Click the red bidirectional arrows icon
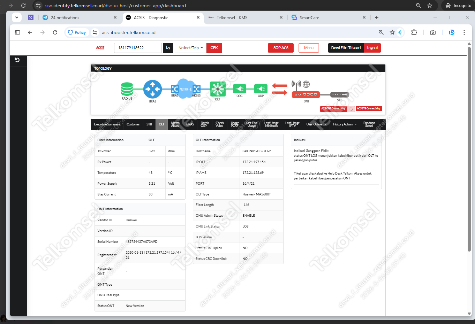The image size is (475, 324). (x=280, y=89)
